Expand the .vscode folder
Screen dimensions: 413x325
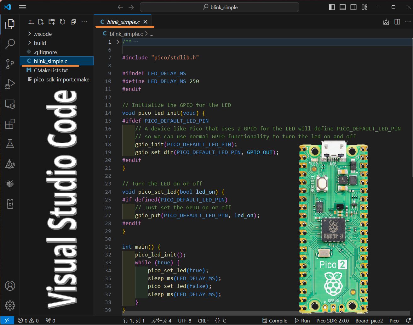click(x=43, y=34)
